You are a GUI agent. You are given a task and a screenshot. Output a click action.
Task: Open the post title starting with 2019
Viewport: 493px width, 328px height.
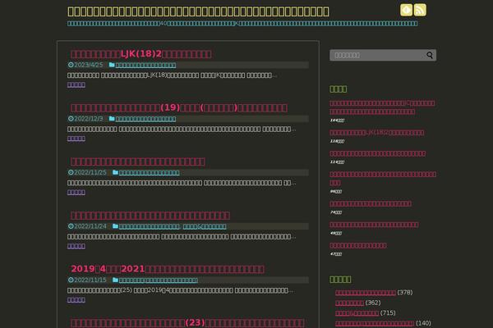(168, 269)
